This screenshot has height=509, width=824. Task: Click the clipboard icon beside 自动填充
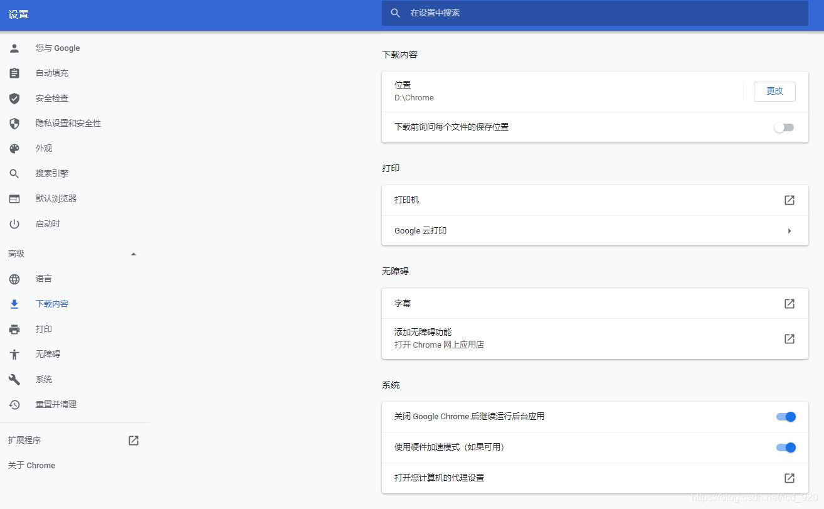(x=14, y=73)
